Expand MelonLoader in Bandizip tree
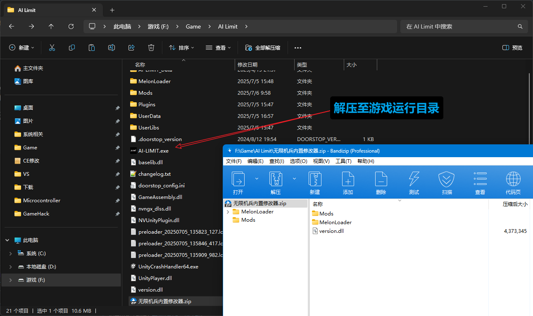Screen dimensions: 533x316 (228, 211)
